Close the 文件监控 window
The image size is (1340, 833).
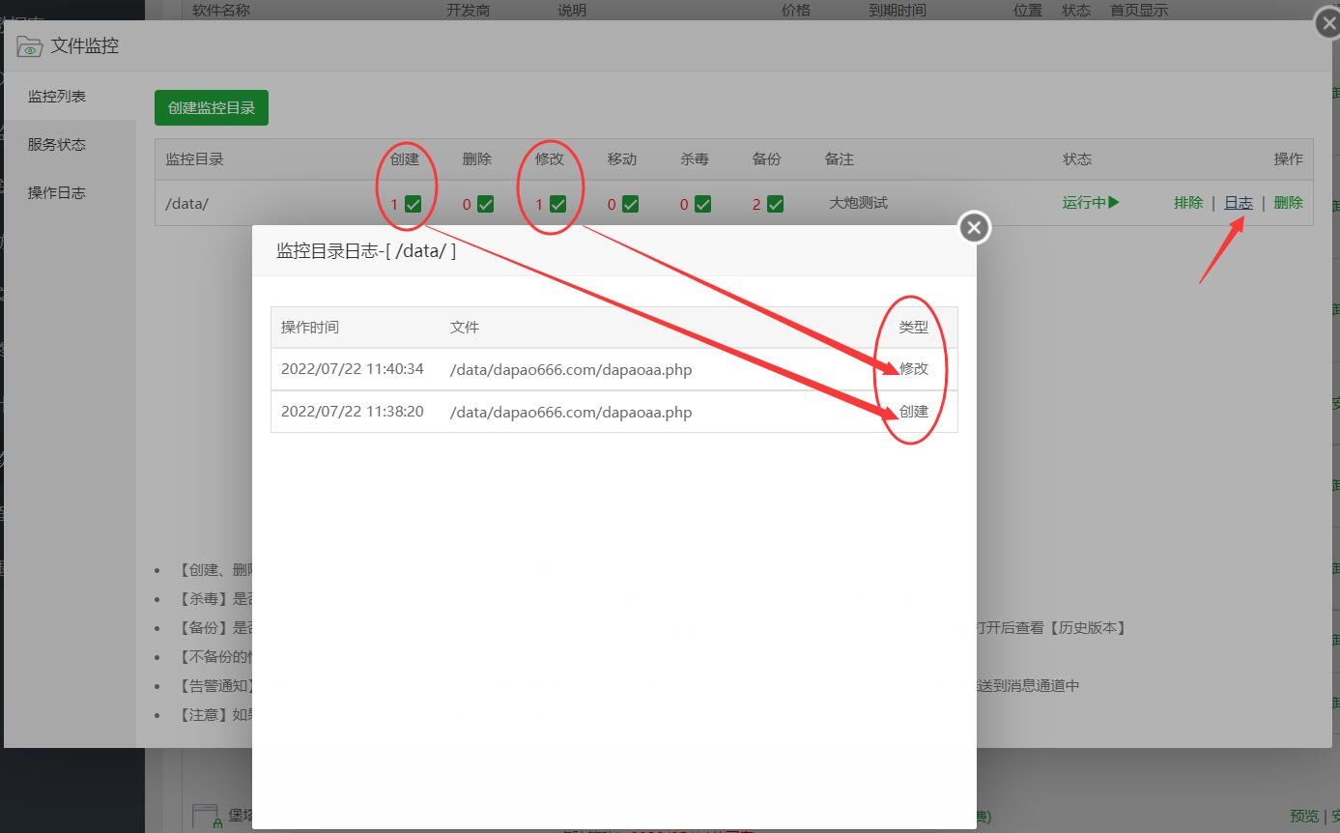pos(1327,24)
